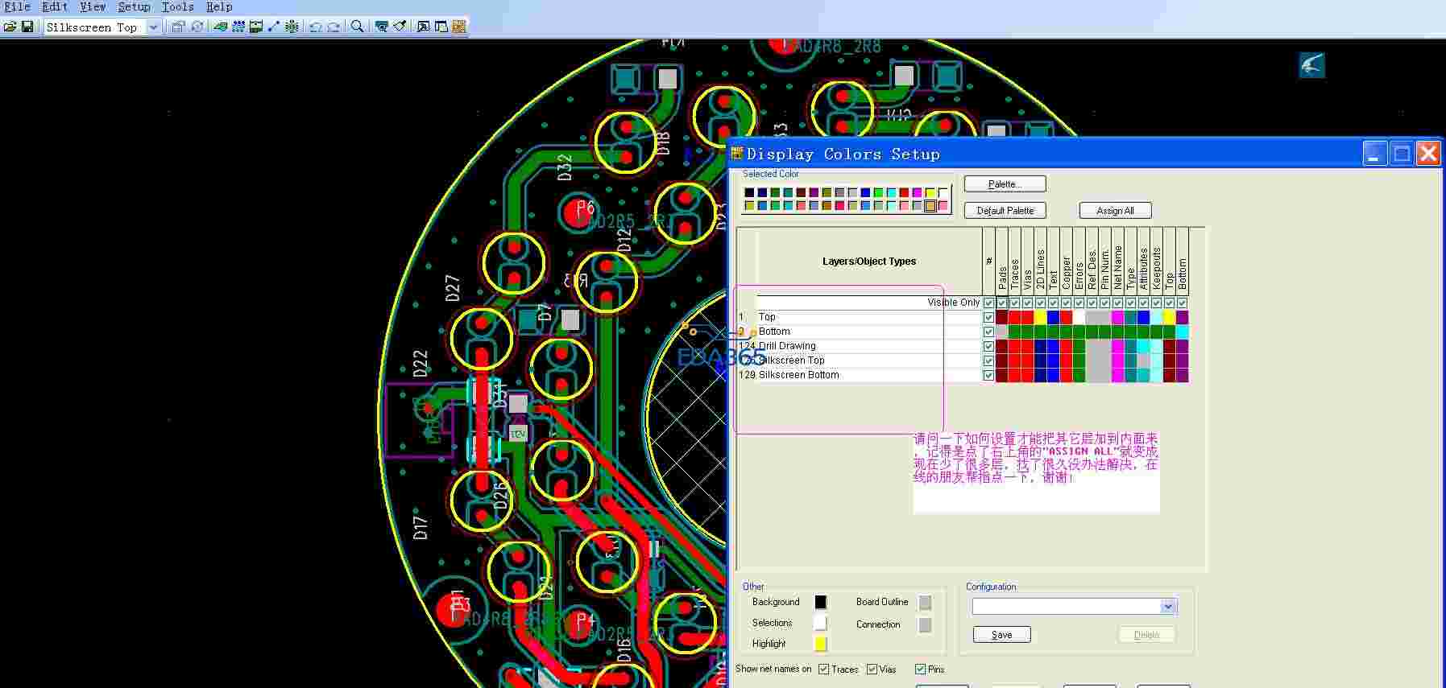
Task: Toggle the Visible Only checkbox under Traces
Action: [1014, 303]
